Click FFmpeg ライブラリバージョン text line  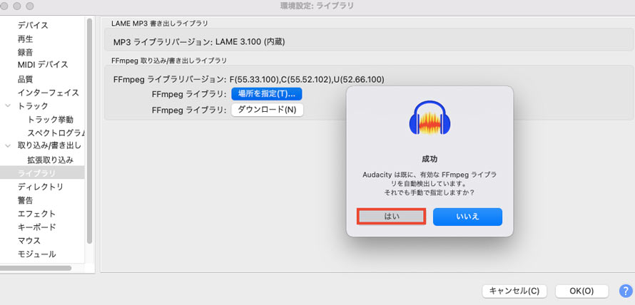point(249,80)
